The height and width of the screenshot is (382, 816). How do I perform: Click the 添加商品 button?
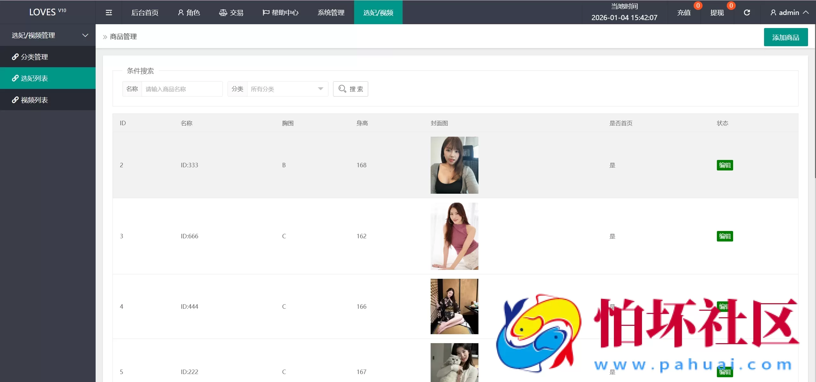786,37
